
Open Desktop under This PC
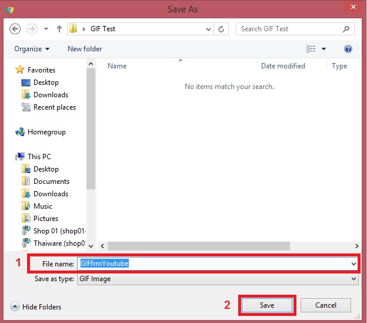[x=46, y=169]
